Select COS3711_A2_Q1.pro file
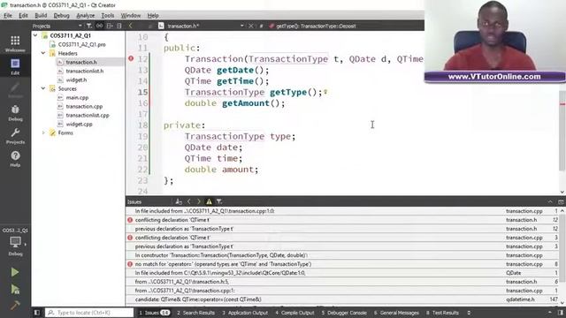 coord(82,44)
